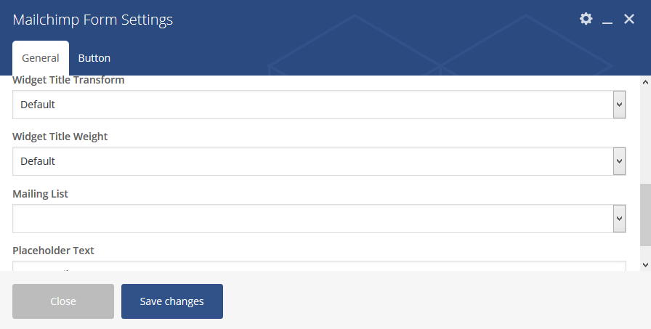The width and height of the screenshot is (651, 329).
Task: Click the Placeholder Text label
Action: [54, 250]
